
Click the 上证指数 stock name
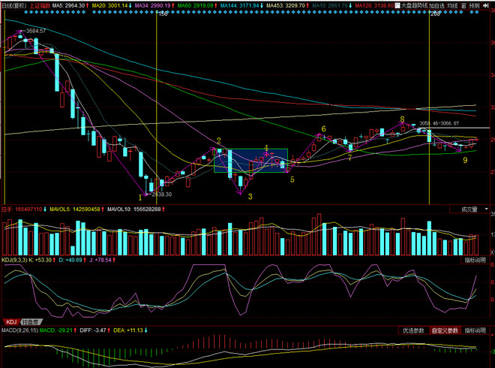(40, 5)
